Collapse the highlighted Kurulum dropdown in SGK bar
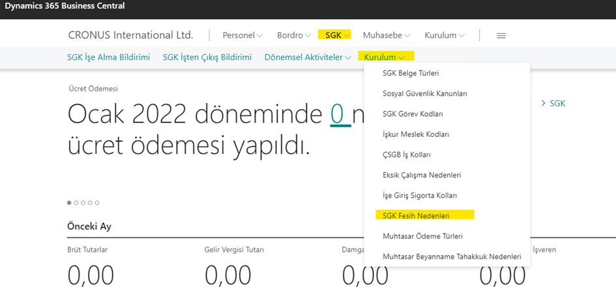Screen dimensions: 616x287 [386, 57]
